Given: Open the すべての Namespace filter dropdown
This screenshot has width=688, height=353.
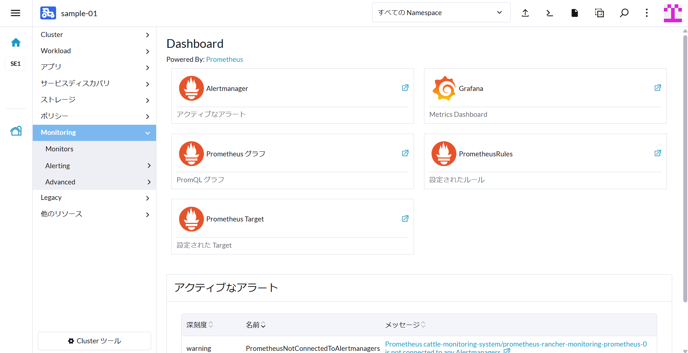Looking at the screenshot, I should 441,13.
